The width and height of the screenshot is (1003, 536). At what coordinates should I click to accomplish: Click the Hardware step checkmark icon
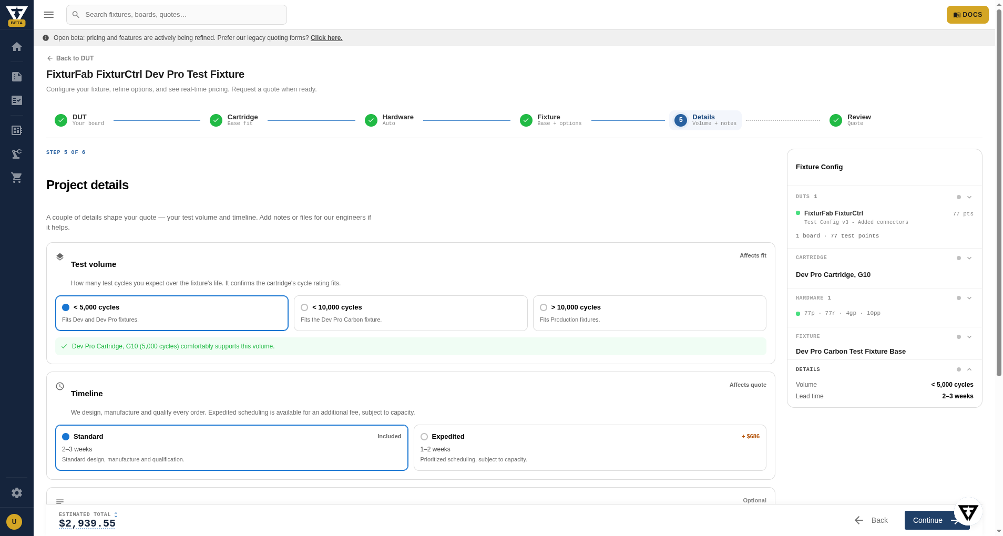pos(371,120)
